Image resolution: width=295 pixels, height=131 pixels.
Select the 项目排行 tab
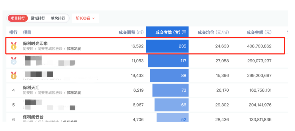pos(17,18)
